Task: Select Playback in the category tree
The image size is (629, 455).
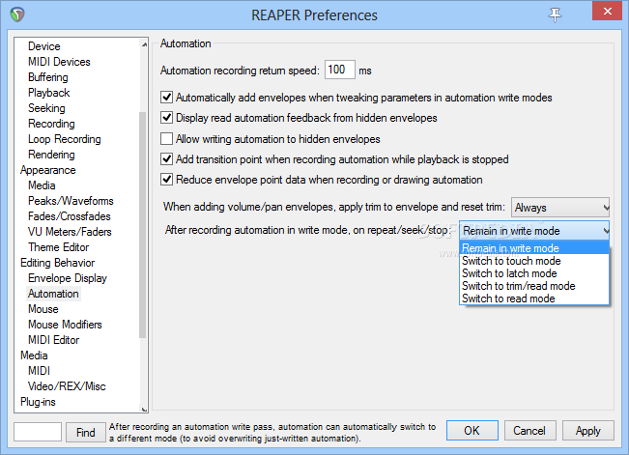Action: pyautogui.click(x=48, y=93)
